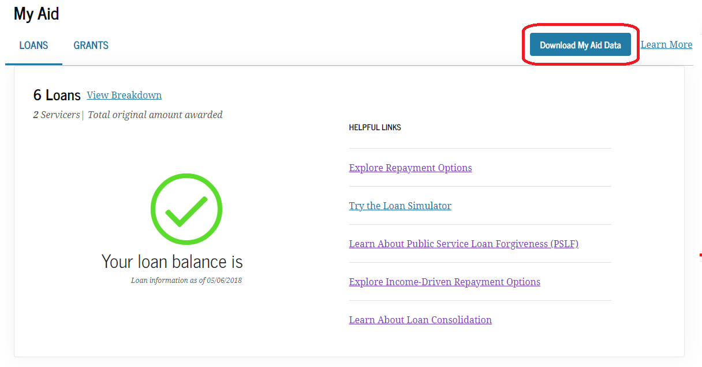Click the Download My Aid Data button
Screen dimensions: 702x367
click(x=580, y=45)
